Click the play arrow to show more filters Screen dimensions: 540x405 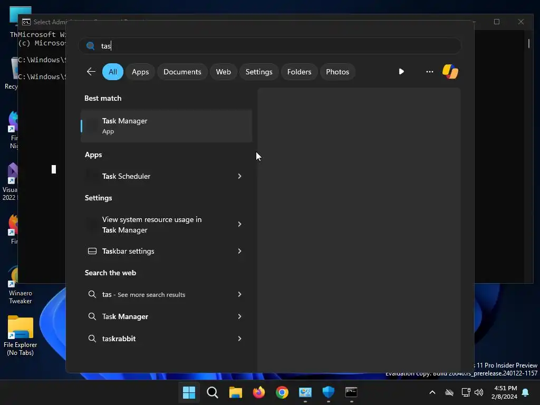coord(401,72)
